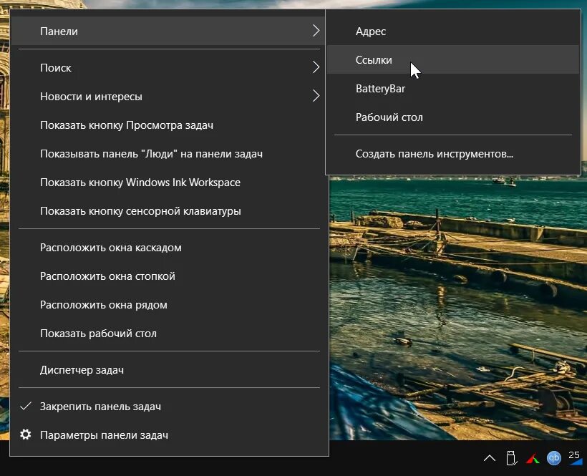Choose Расположить окна стопкой
Image resolution: width=587 pixels, height=476 pixels.
coord(168,276)
